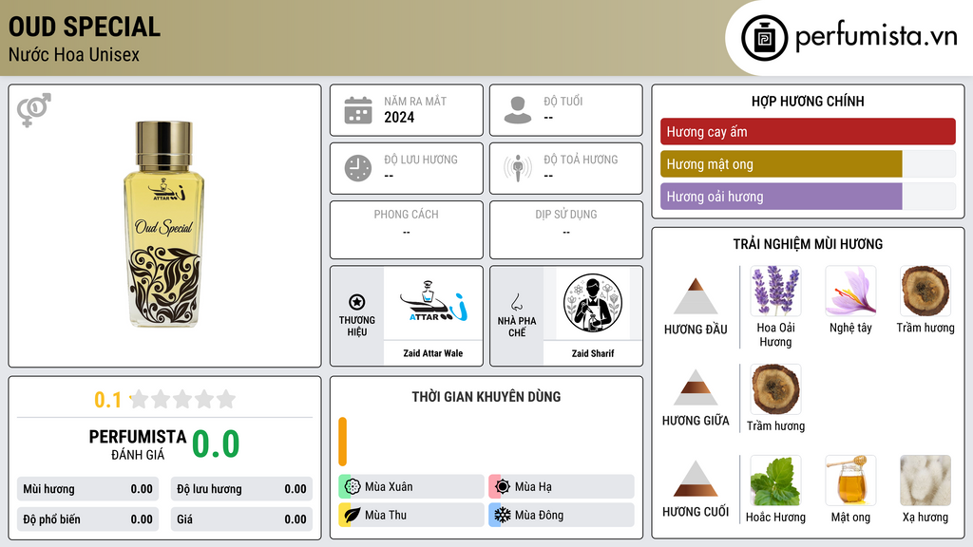Click the Mùa Xuân spring flower icon
Viewport: 973px width, 547px height.
click(x=353, y=487)
